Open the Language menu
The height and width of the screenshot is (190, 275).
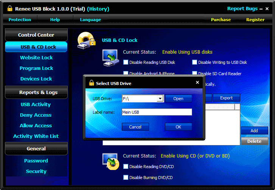point(90,20)
